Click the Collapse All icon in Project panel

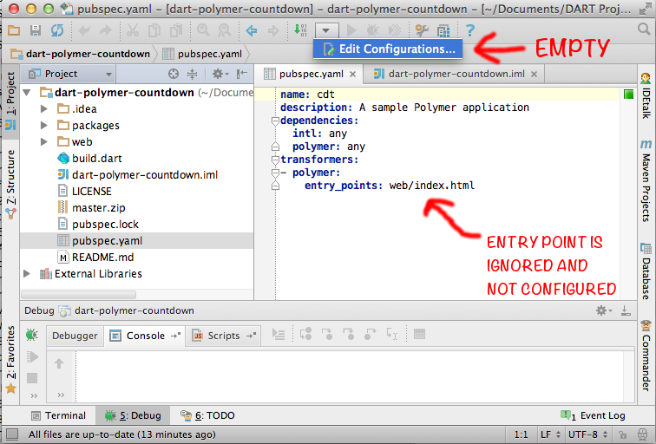pos(193,75)
